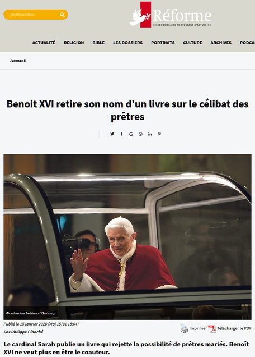Share the article on Pinterest

click(159, 134)
